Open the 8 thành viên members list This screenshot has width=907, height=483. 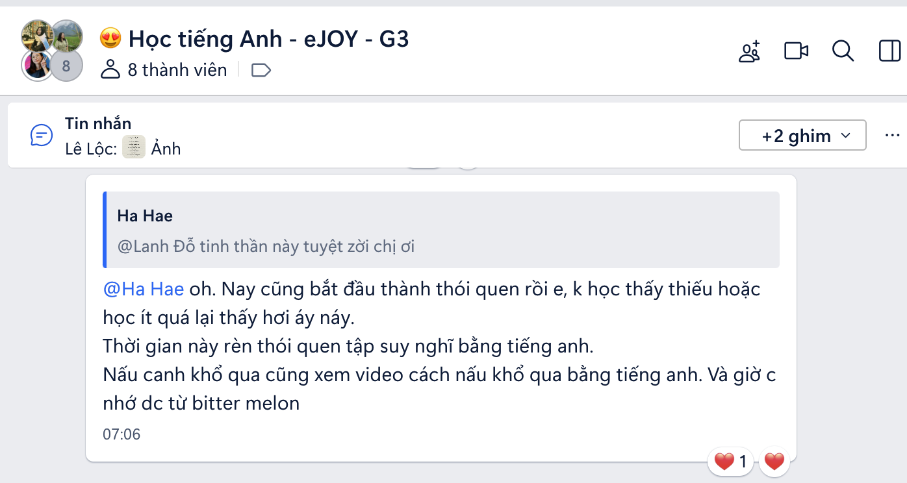(x=164, y=69)
